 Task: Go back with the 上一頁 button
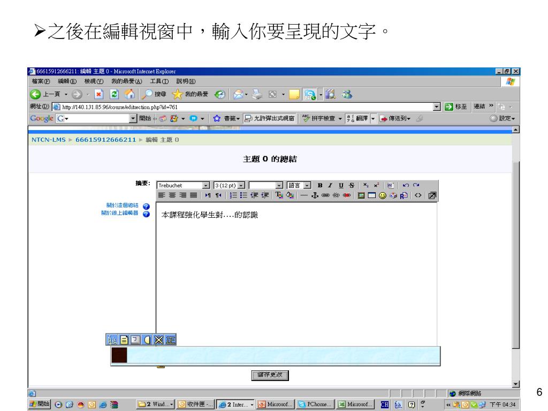pyautogui.click(x=45, y=94)
